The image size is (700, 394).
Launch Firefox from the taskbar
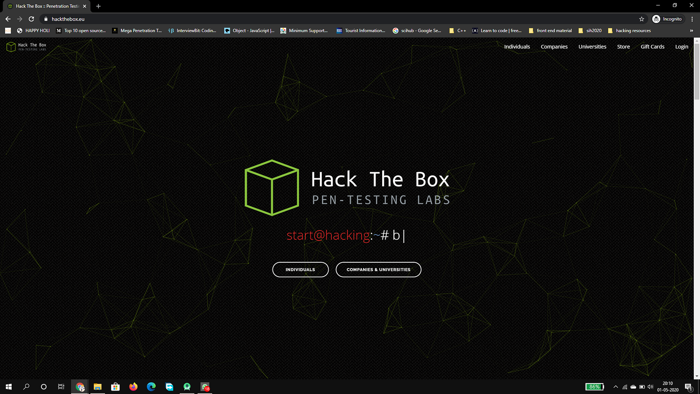tap(133, 386)
